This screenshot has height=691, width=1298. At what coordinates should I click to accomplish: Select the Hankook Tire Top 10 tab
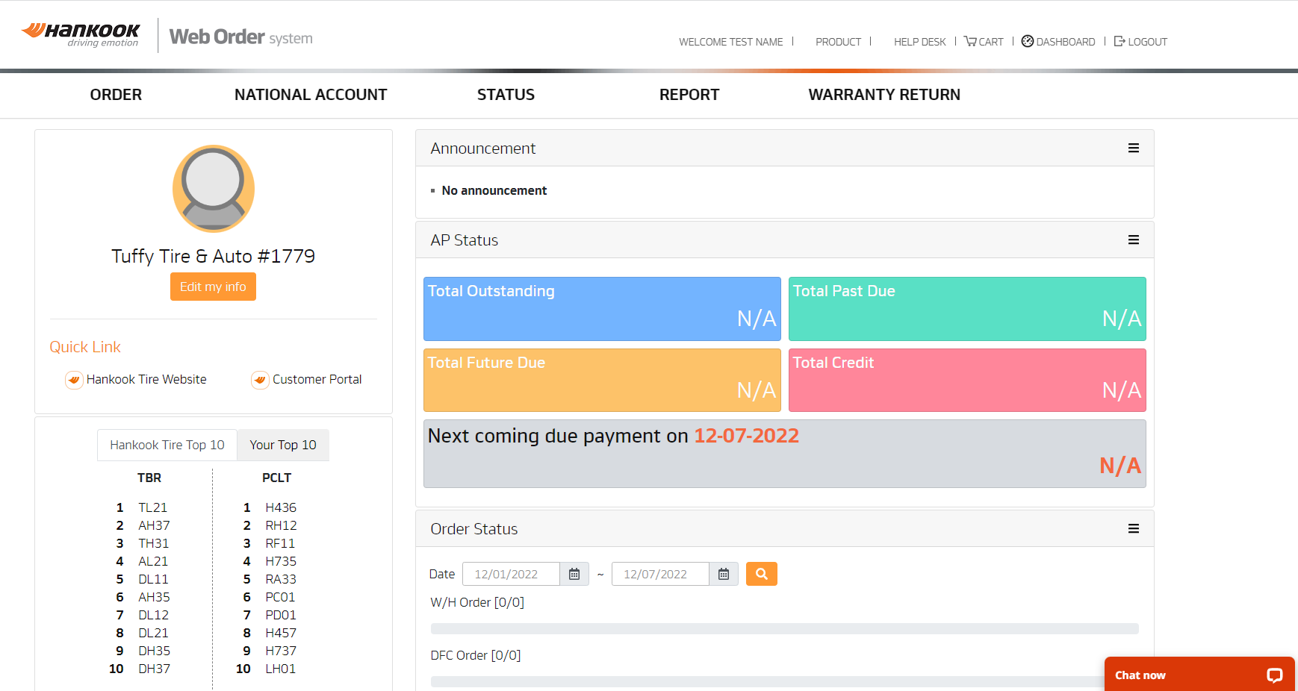(x=167, y=445)
